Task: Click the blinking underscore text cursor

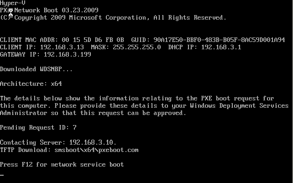Action: click(2, 175)
